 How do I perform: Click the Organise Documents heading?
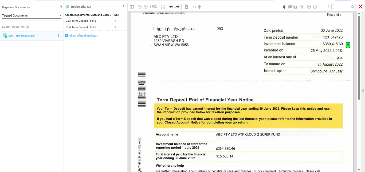16,7
